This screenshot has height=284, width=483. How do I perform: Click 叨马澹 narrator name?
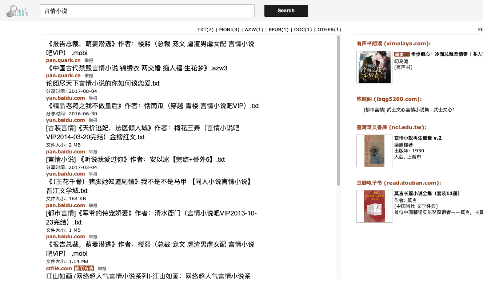[x=402, y=61]
